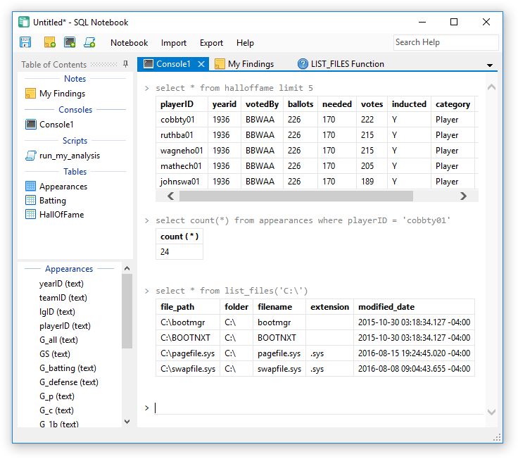Open the Export menu
518x459 pixels.
[211, 43]
